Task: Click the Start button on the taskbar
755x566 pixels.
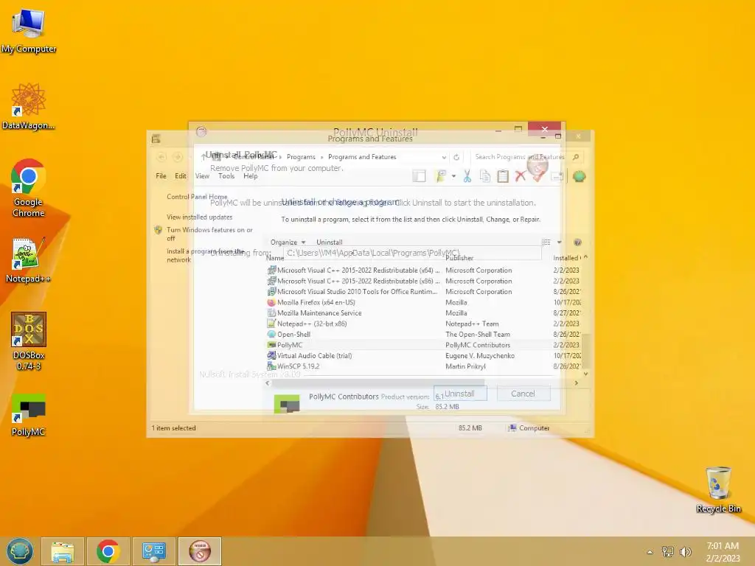Action: [20, 551]
